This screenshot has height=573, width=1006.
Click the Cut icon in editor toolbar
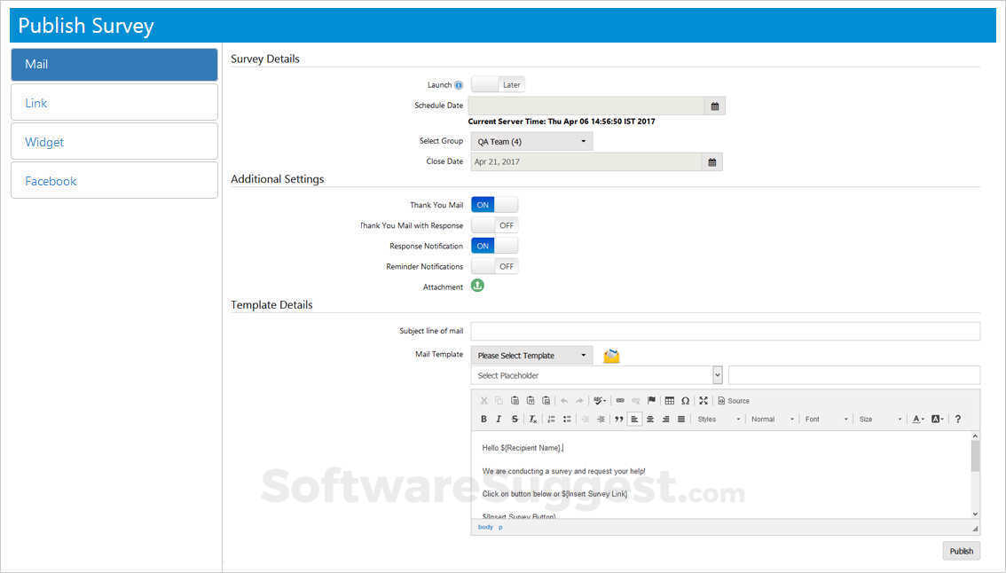tap(483, 400)
